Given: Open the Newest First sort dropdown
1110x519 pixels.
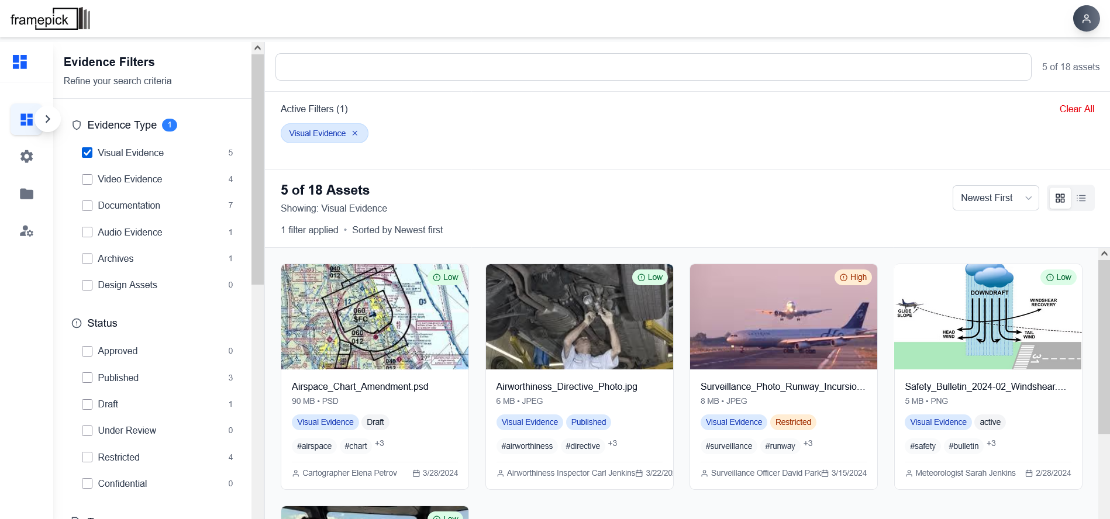Looking at the screenshot, I should pos(995,198).
